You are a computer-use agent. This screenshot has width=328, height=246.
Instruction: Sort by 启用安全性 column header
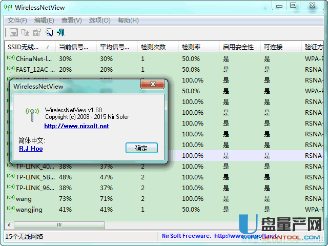tap(240, 47)
